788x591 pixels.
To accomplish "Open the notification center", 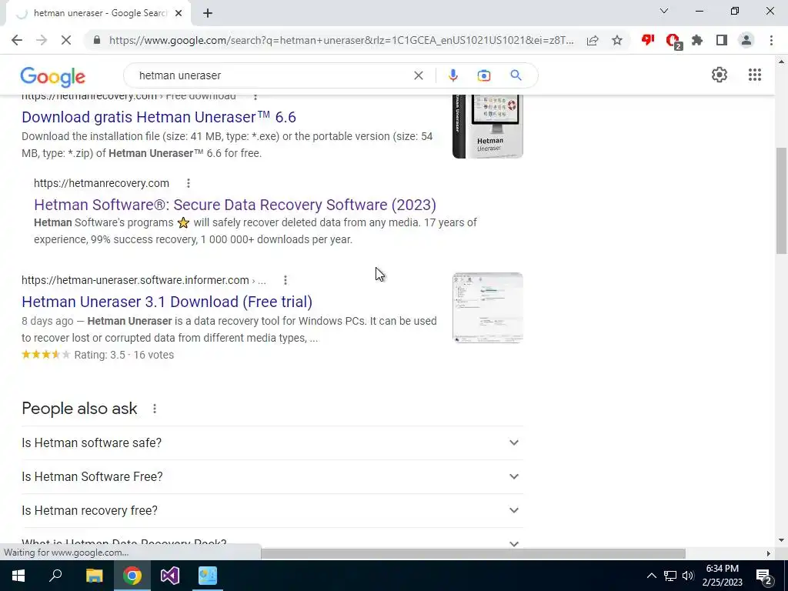I will tap(764, 576).
